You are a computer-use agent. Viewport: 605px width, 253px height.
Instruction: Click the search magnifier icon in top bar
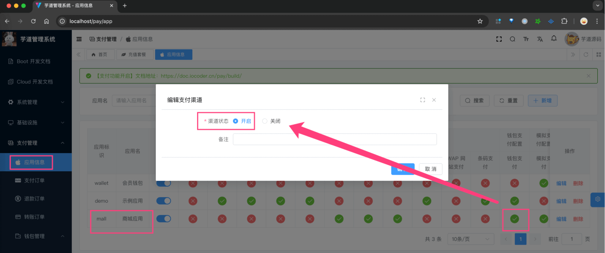[x=512, y=39]
